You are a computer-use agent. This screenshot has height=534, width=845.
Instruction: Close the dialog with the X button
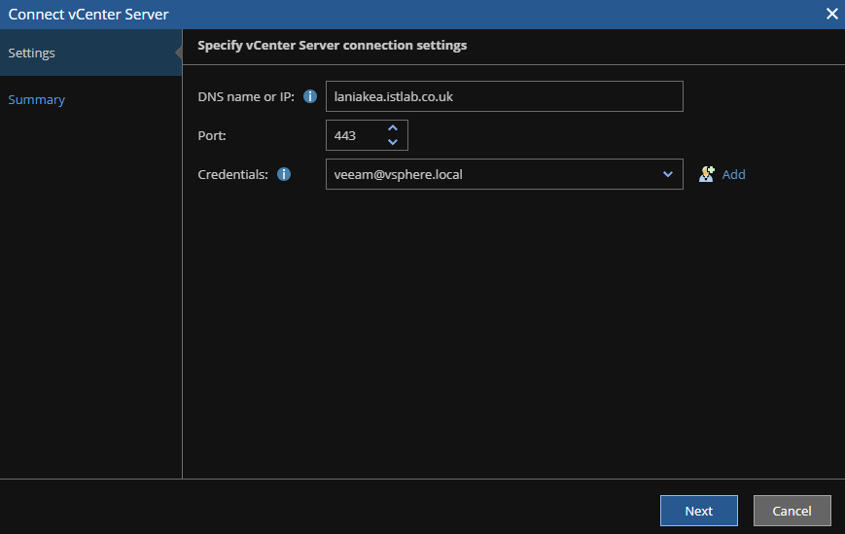pyautogui.click(x=832, y=14)
